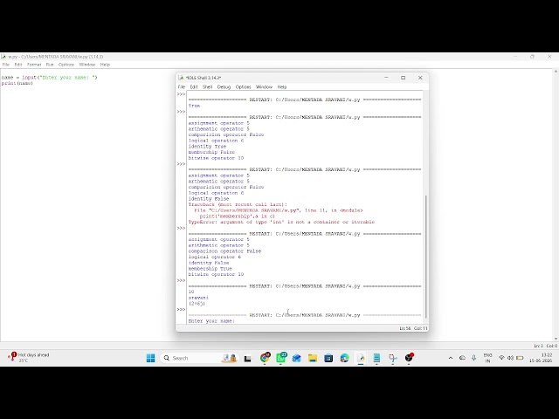This screenshot has height=419, width=559.
Task: Open the Snipping Tool taskbar icon
Action: click(393, 358)
